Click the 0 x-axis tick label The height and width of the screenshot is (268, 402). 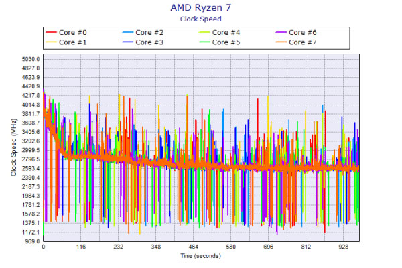44,247
